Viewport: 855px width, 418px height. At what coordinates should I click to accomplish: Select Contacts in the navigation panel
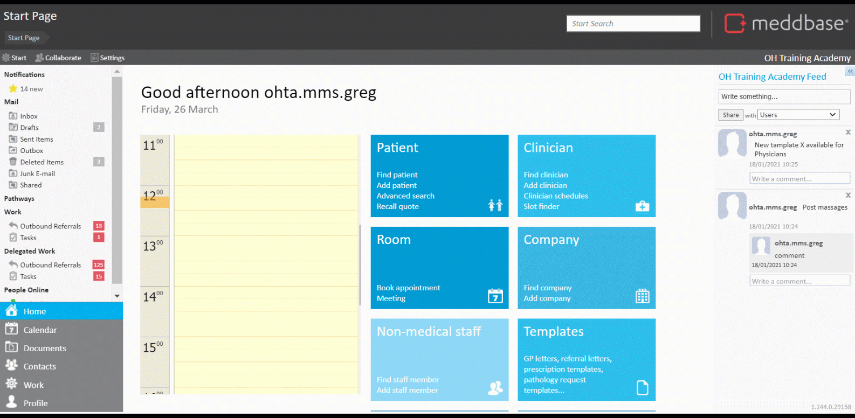click(61, 366)
